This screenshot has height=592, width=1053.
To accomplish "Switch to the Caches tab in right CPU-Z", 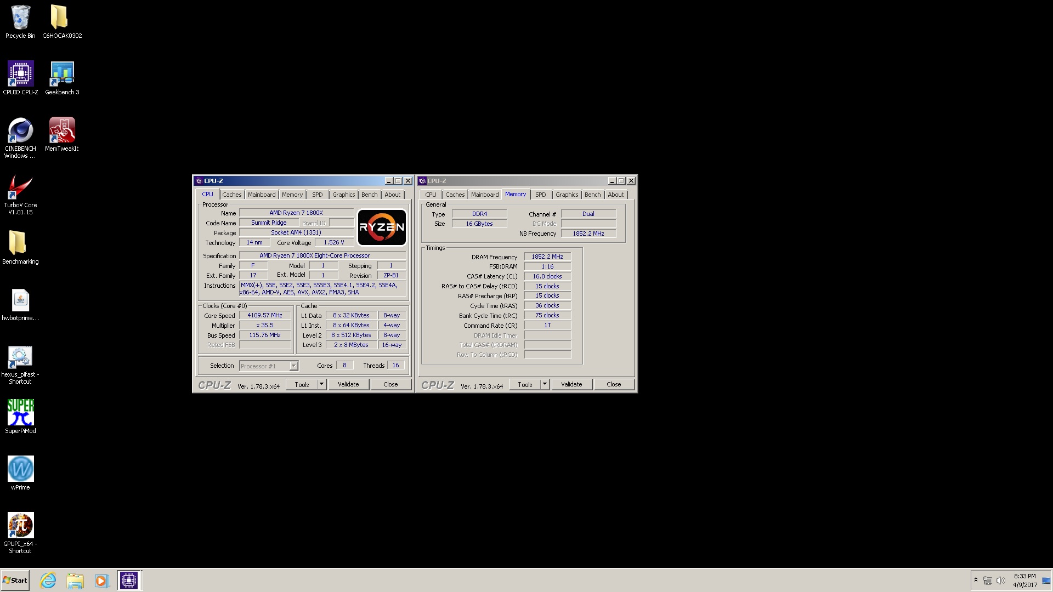I will click(x=455, y=195).
